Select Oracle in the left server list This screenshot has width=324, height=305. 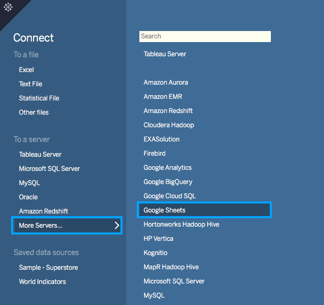coord(28,197)
